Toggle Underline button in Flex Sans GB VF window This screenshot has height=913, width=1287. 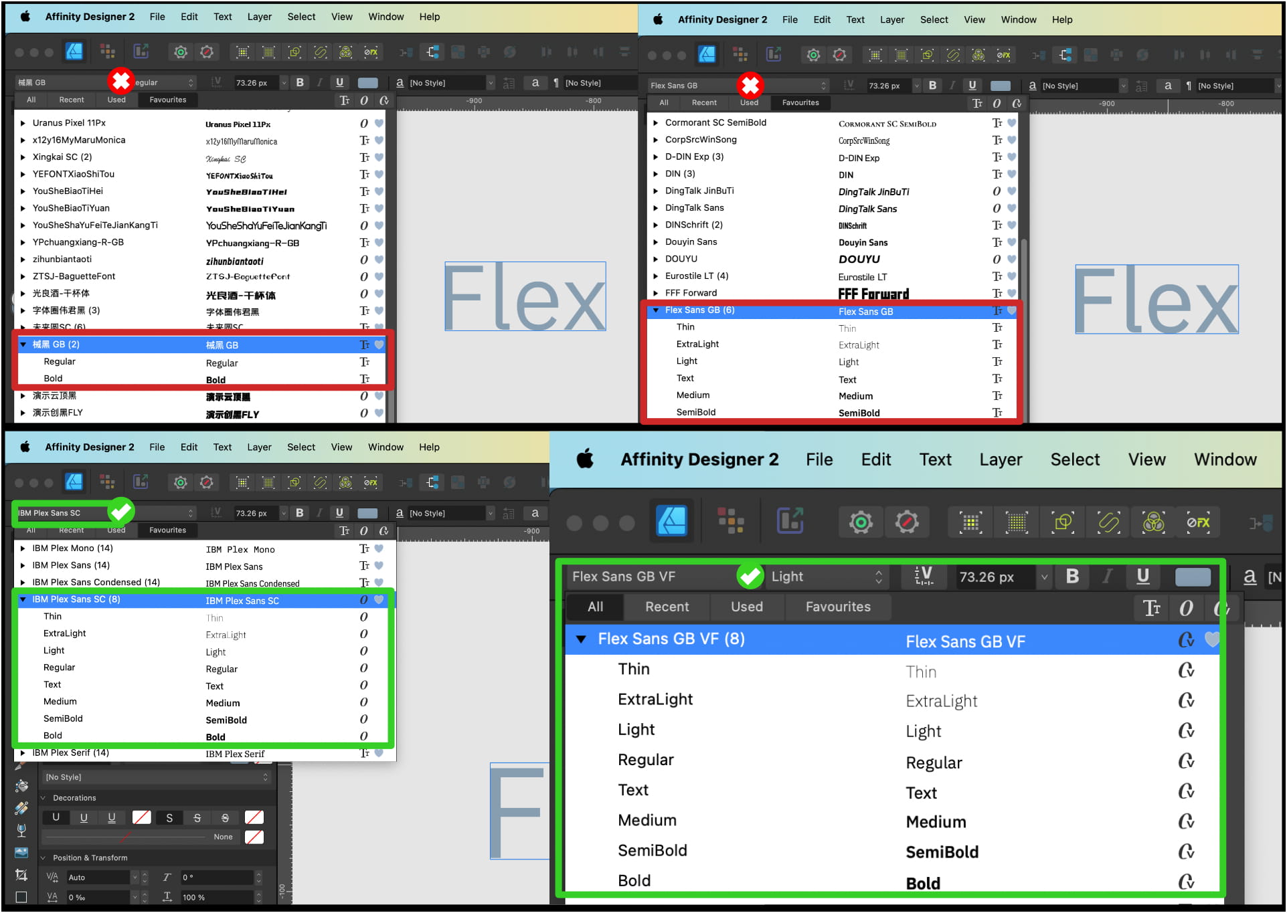(x=1142, y=576)
